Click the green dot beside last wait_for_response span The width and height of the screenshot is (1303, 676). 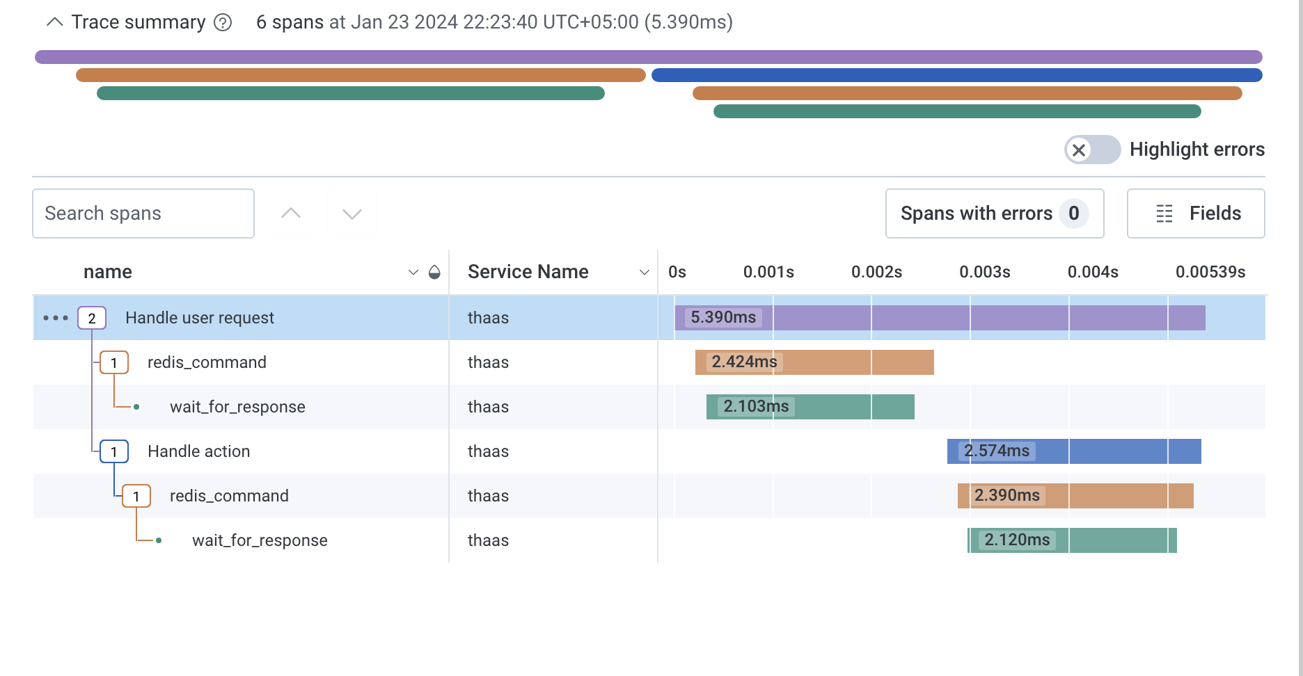point(159,540)
